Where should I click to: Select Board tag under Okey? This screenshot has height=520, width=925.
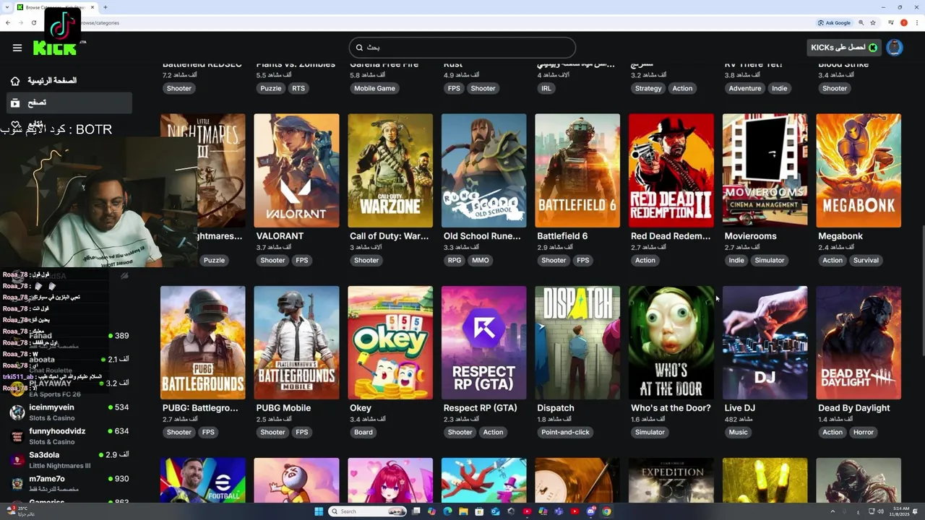point(363,432)
